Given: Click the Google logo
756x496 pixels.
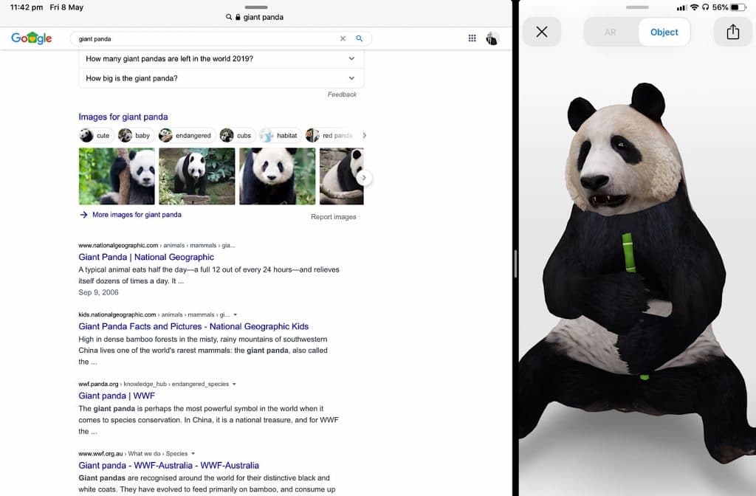Looking at the screenshot, I should coord(30,38).
